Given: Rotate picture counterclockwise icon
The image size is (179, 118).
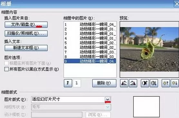Looking at the screenshot, I should pos(124,83).
